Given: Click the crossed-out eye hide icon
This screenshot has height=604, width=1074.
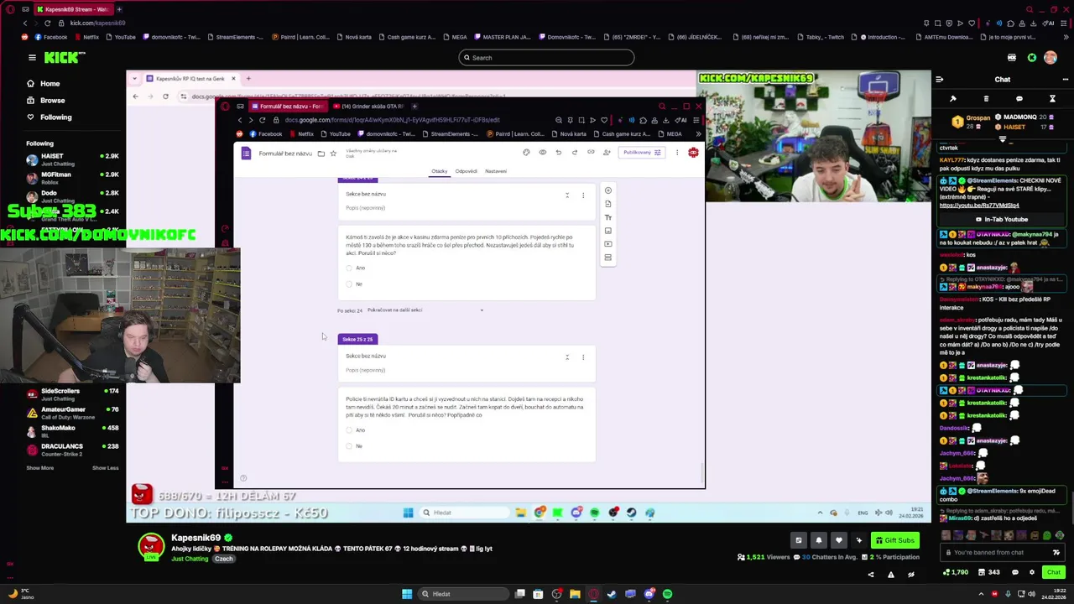Looking at the screenshot, I should (910, 575).
